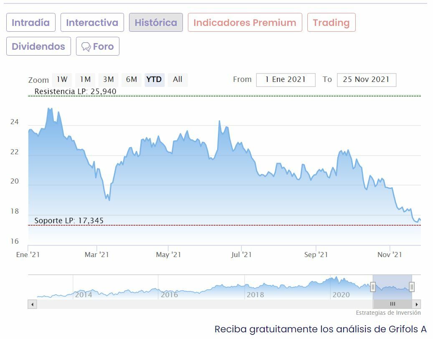Image resolution: width=433 pixels, height=339 pixels.
Task: Click the Trading button
Action: pos(331,23)
